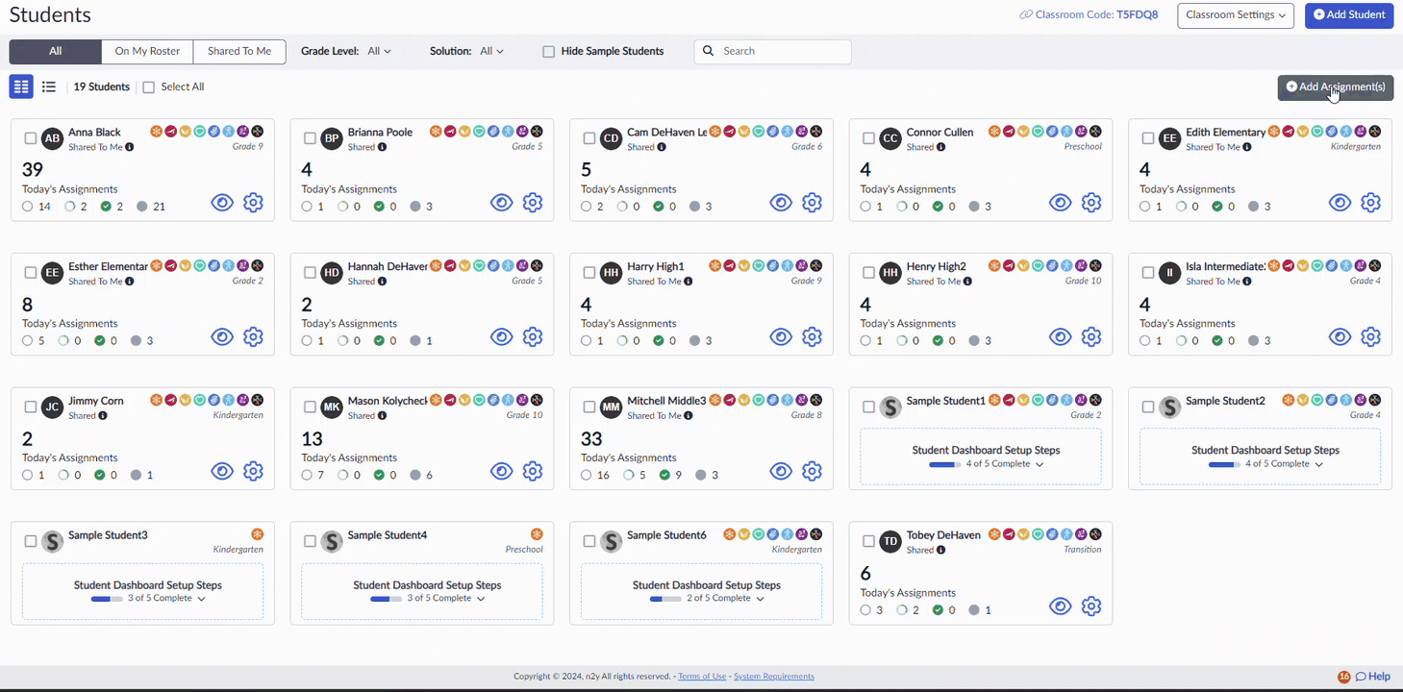
Task: Open settings gear on Tobey DeHaven's card
Action: pyautogui.click(x=1091, y=606)
